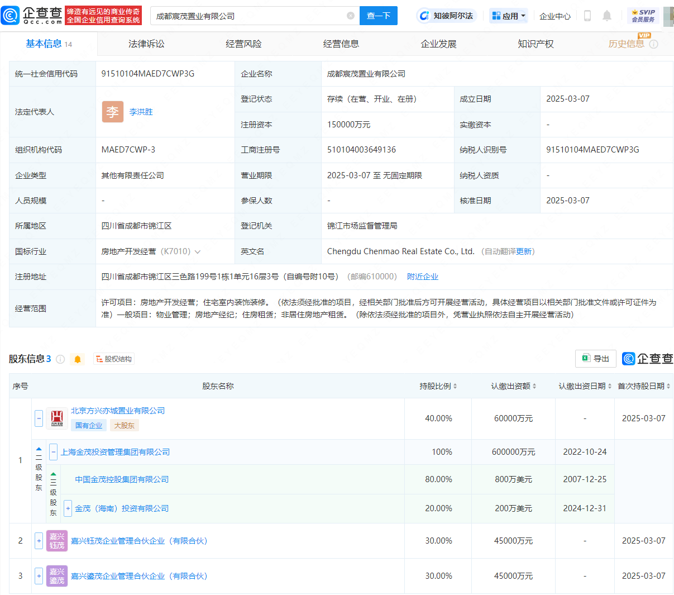Collapse the 北京方兴亦城置业 shareholder row

[x=39, y=418]
